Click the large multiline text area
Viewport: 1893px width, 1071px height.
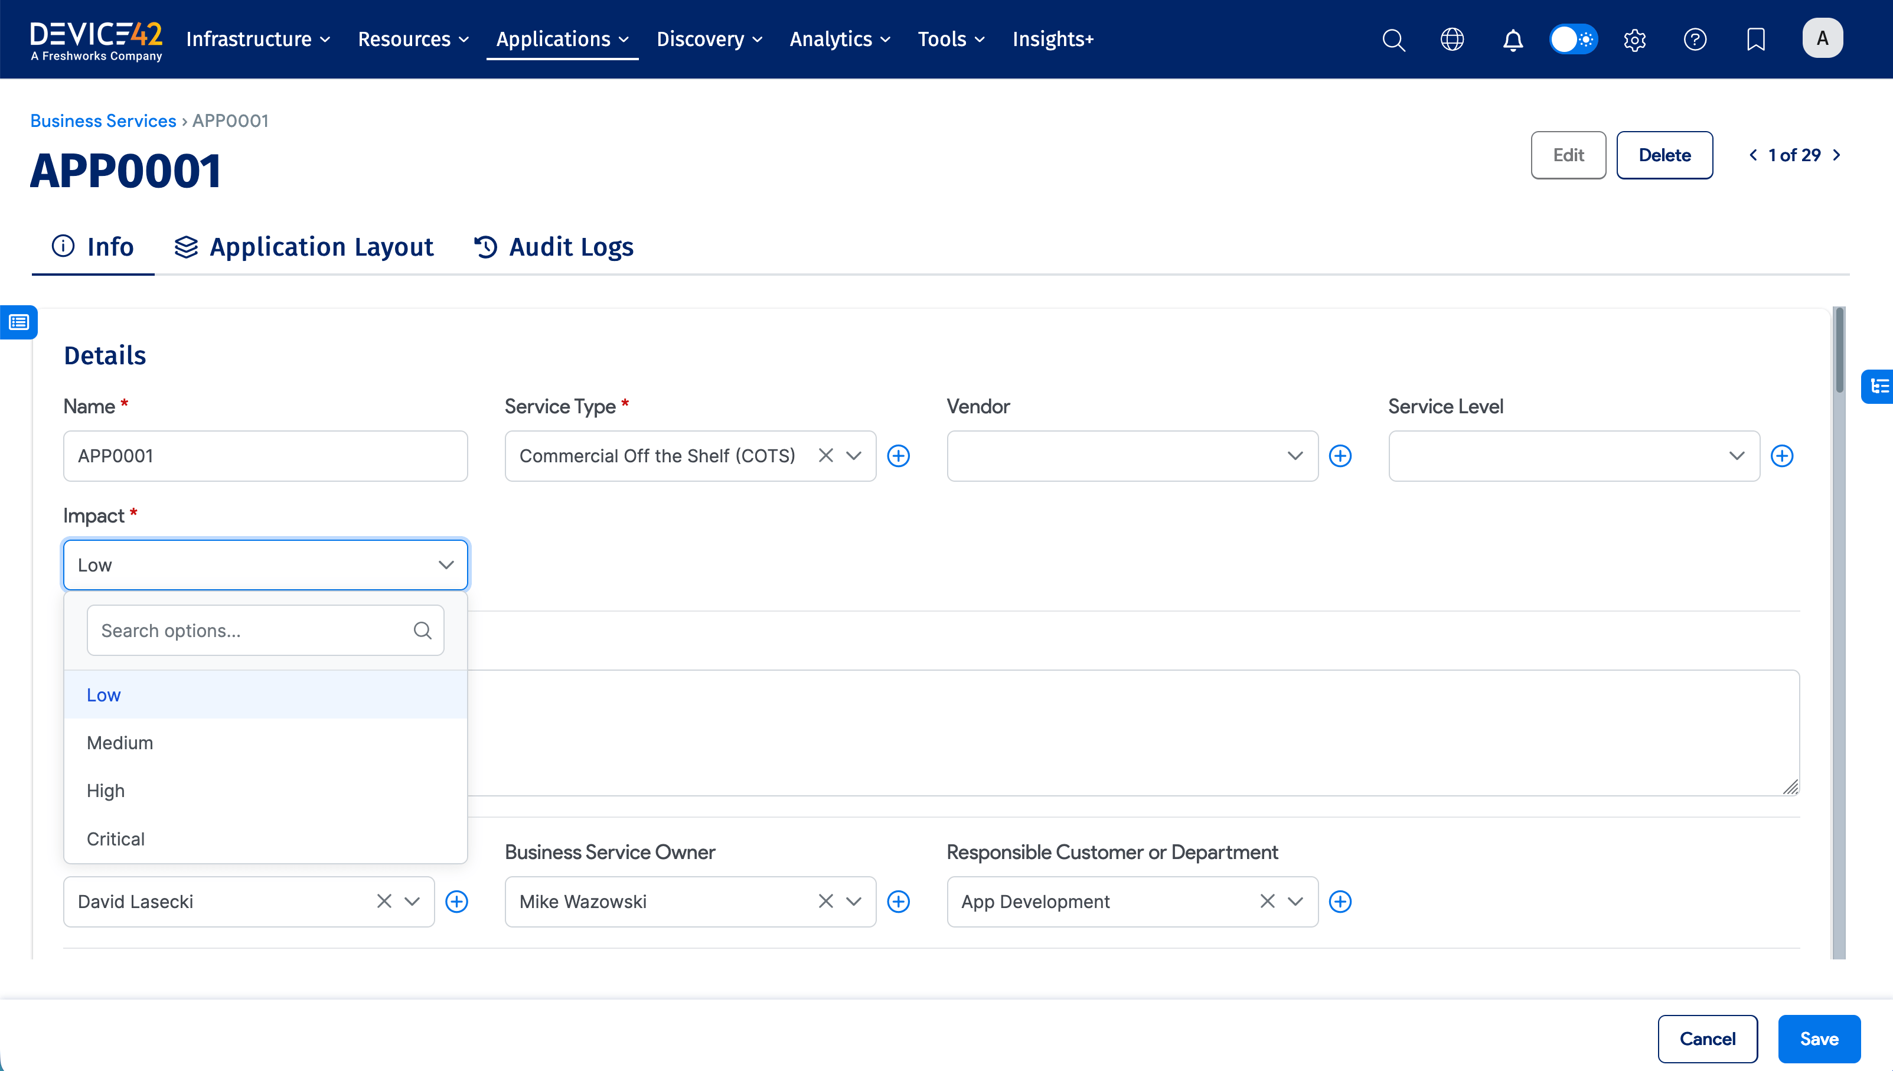pyautogui.click(x=1133, y=733)
